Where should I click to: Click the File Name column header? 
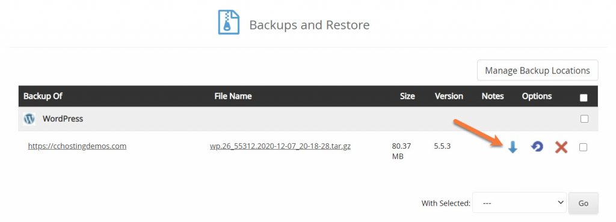[x=233, y=96]
